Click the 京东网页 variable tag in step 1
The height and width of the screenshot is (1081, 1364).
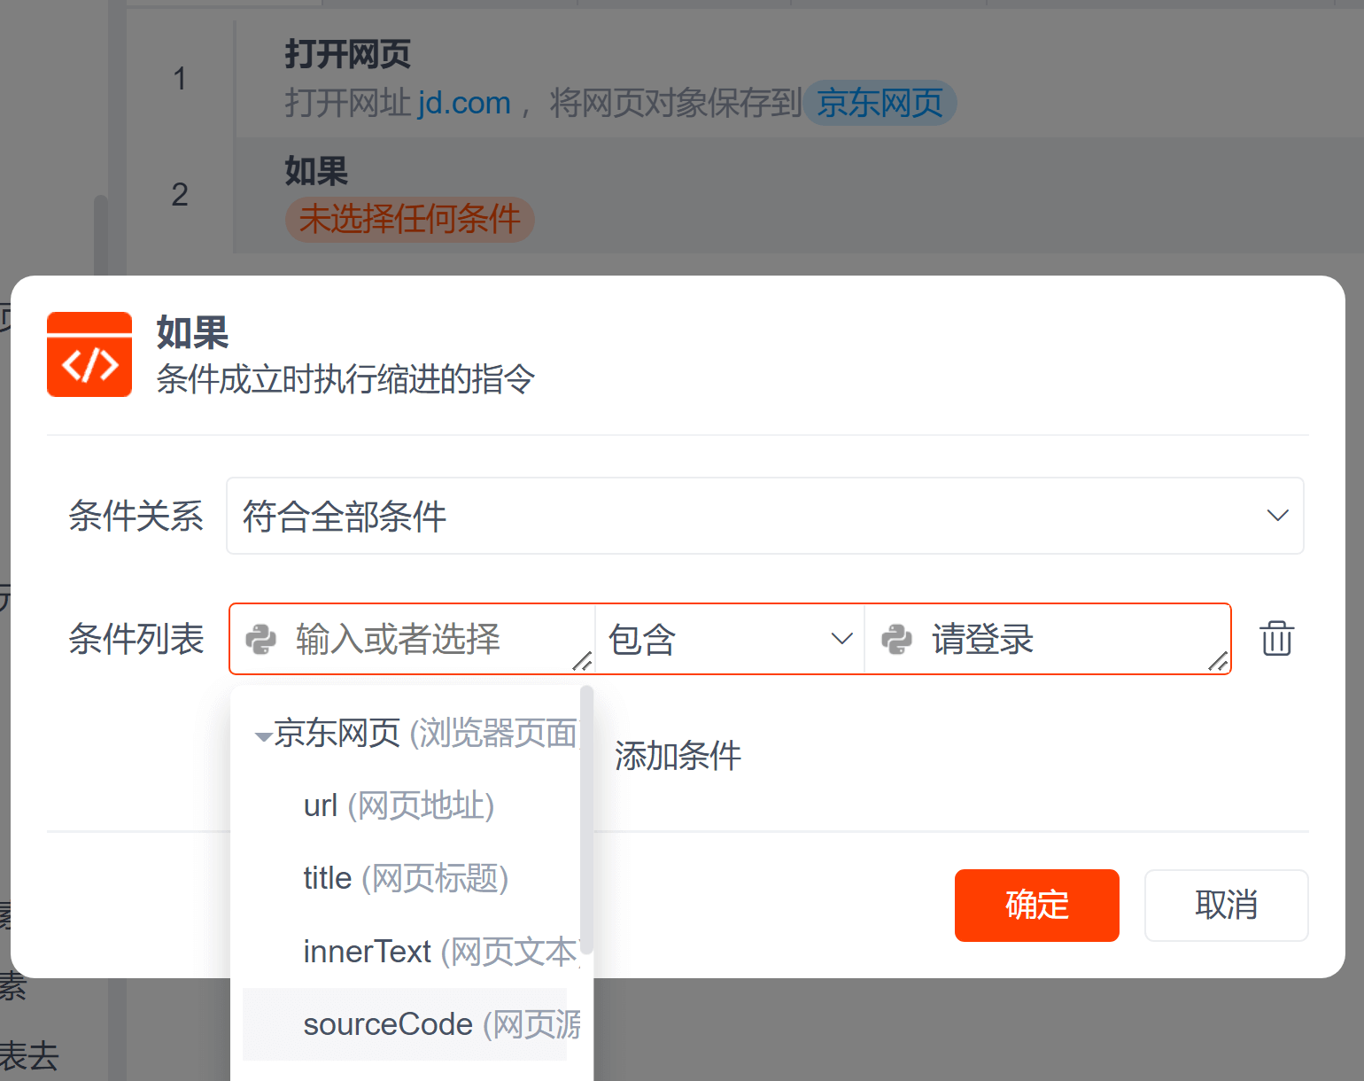880,104
